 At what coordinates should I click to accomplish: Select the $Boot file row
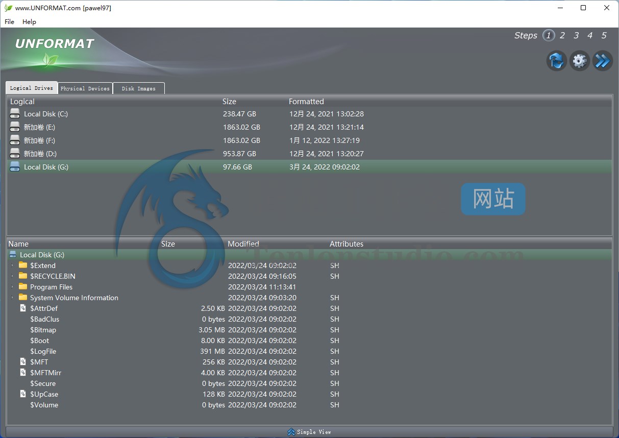[x=309, y=340]
